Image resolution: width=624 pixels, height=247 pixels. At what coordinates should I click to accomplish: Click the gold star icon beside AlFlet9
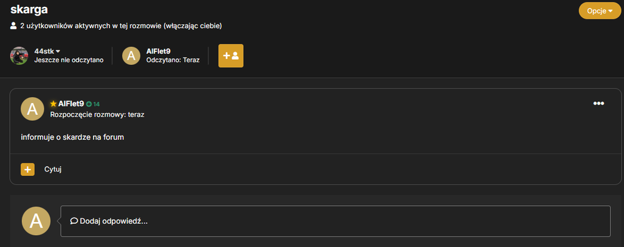tap(53, 104)
